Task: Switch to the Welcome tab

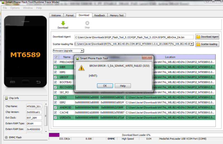Action: (56, 15)
